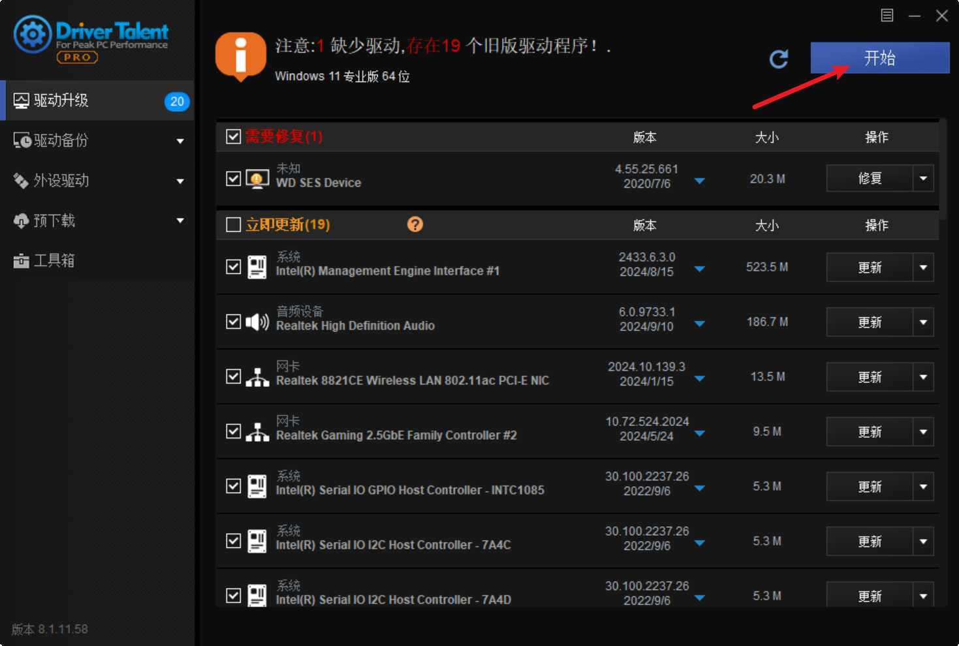Open 更新 dropdown arrow for Realtek HD Audio
The width and height of the screenshot is (959, 646).
[x=923, y=322]
